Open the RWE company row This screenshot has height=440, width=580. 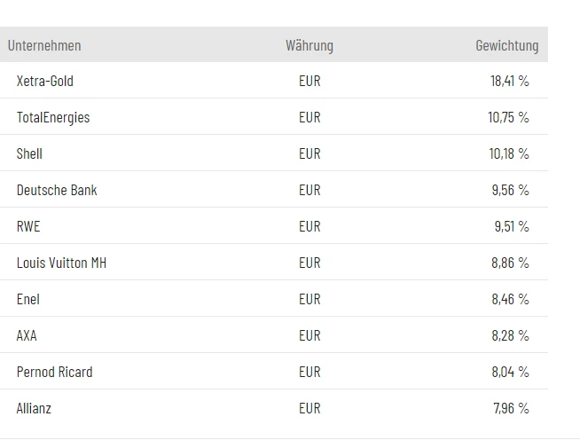tap(28, 226)
